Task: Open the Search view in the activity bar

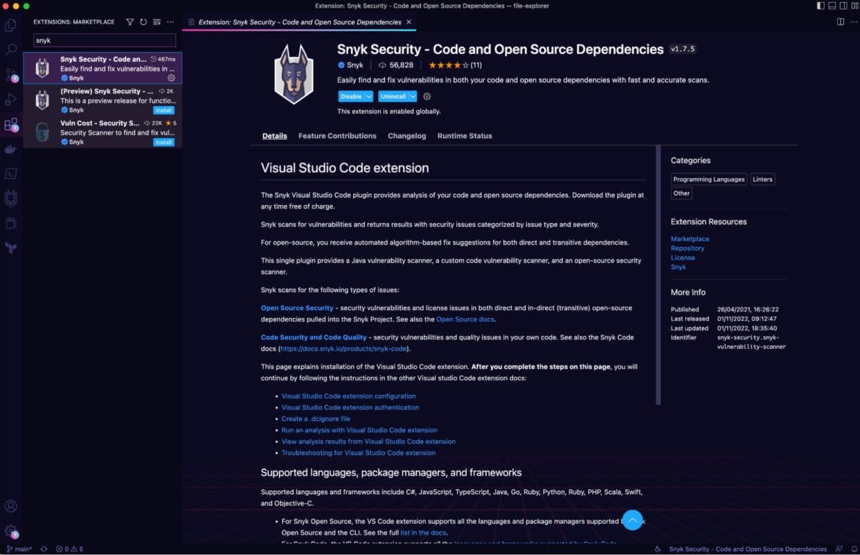Action: click(x=10, y=49)
